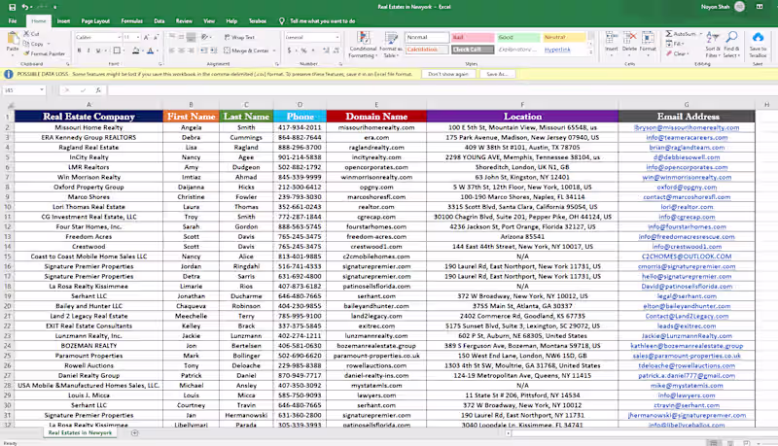The image size is (778, 446).
Task: Click the Copy icon in Clipboard group
Action: point(27,44)
